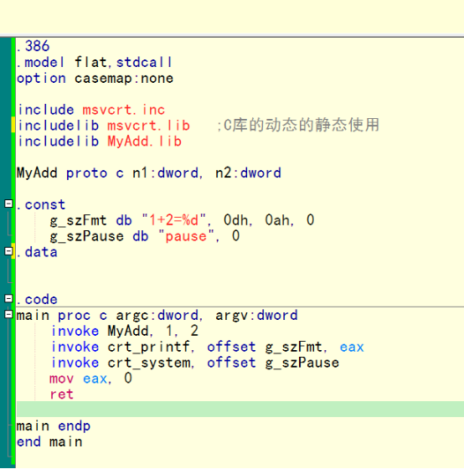Click the 'ret' instruction
464x469 pixels.
coord(62,394)
